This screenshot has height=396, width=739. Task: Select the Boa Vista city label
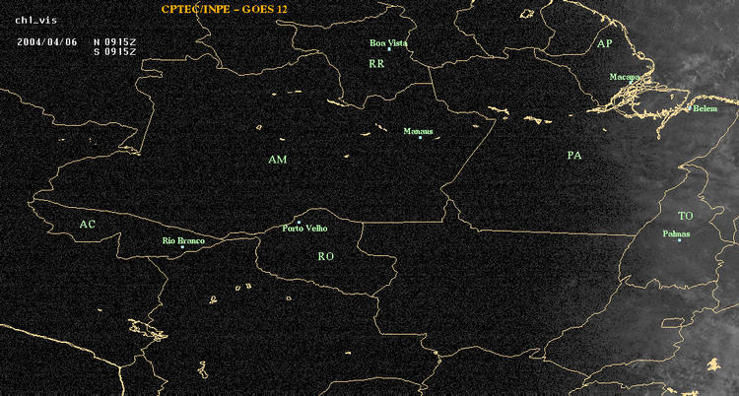(x=388, y=43)
